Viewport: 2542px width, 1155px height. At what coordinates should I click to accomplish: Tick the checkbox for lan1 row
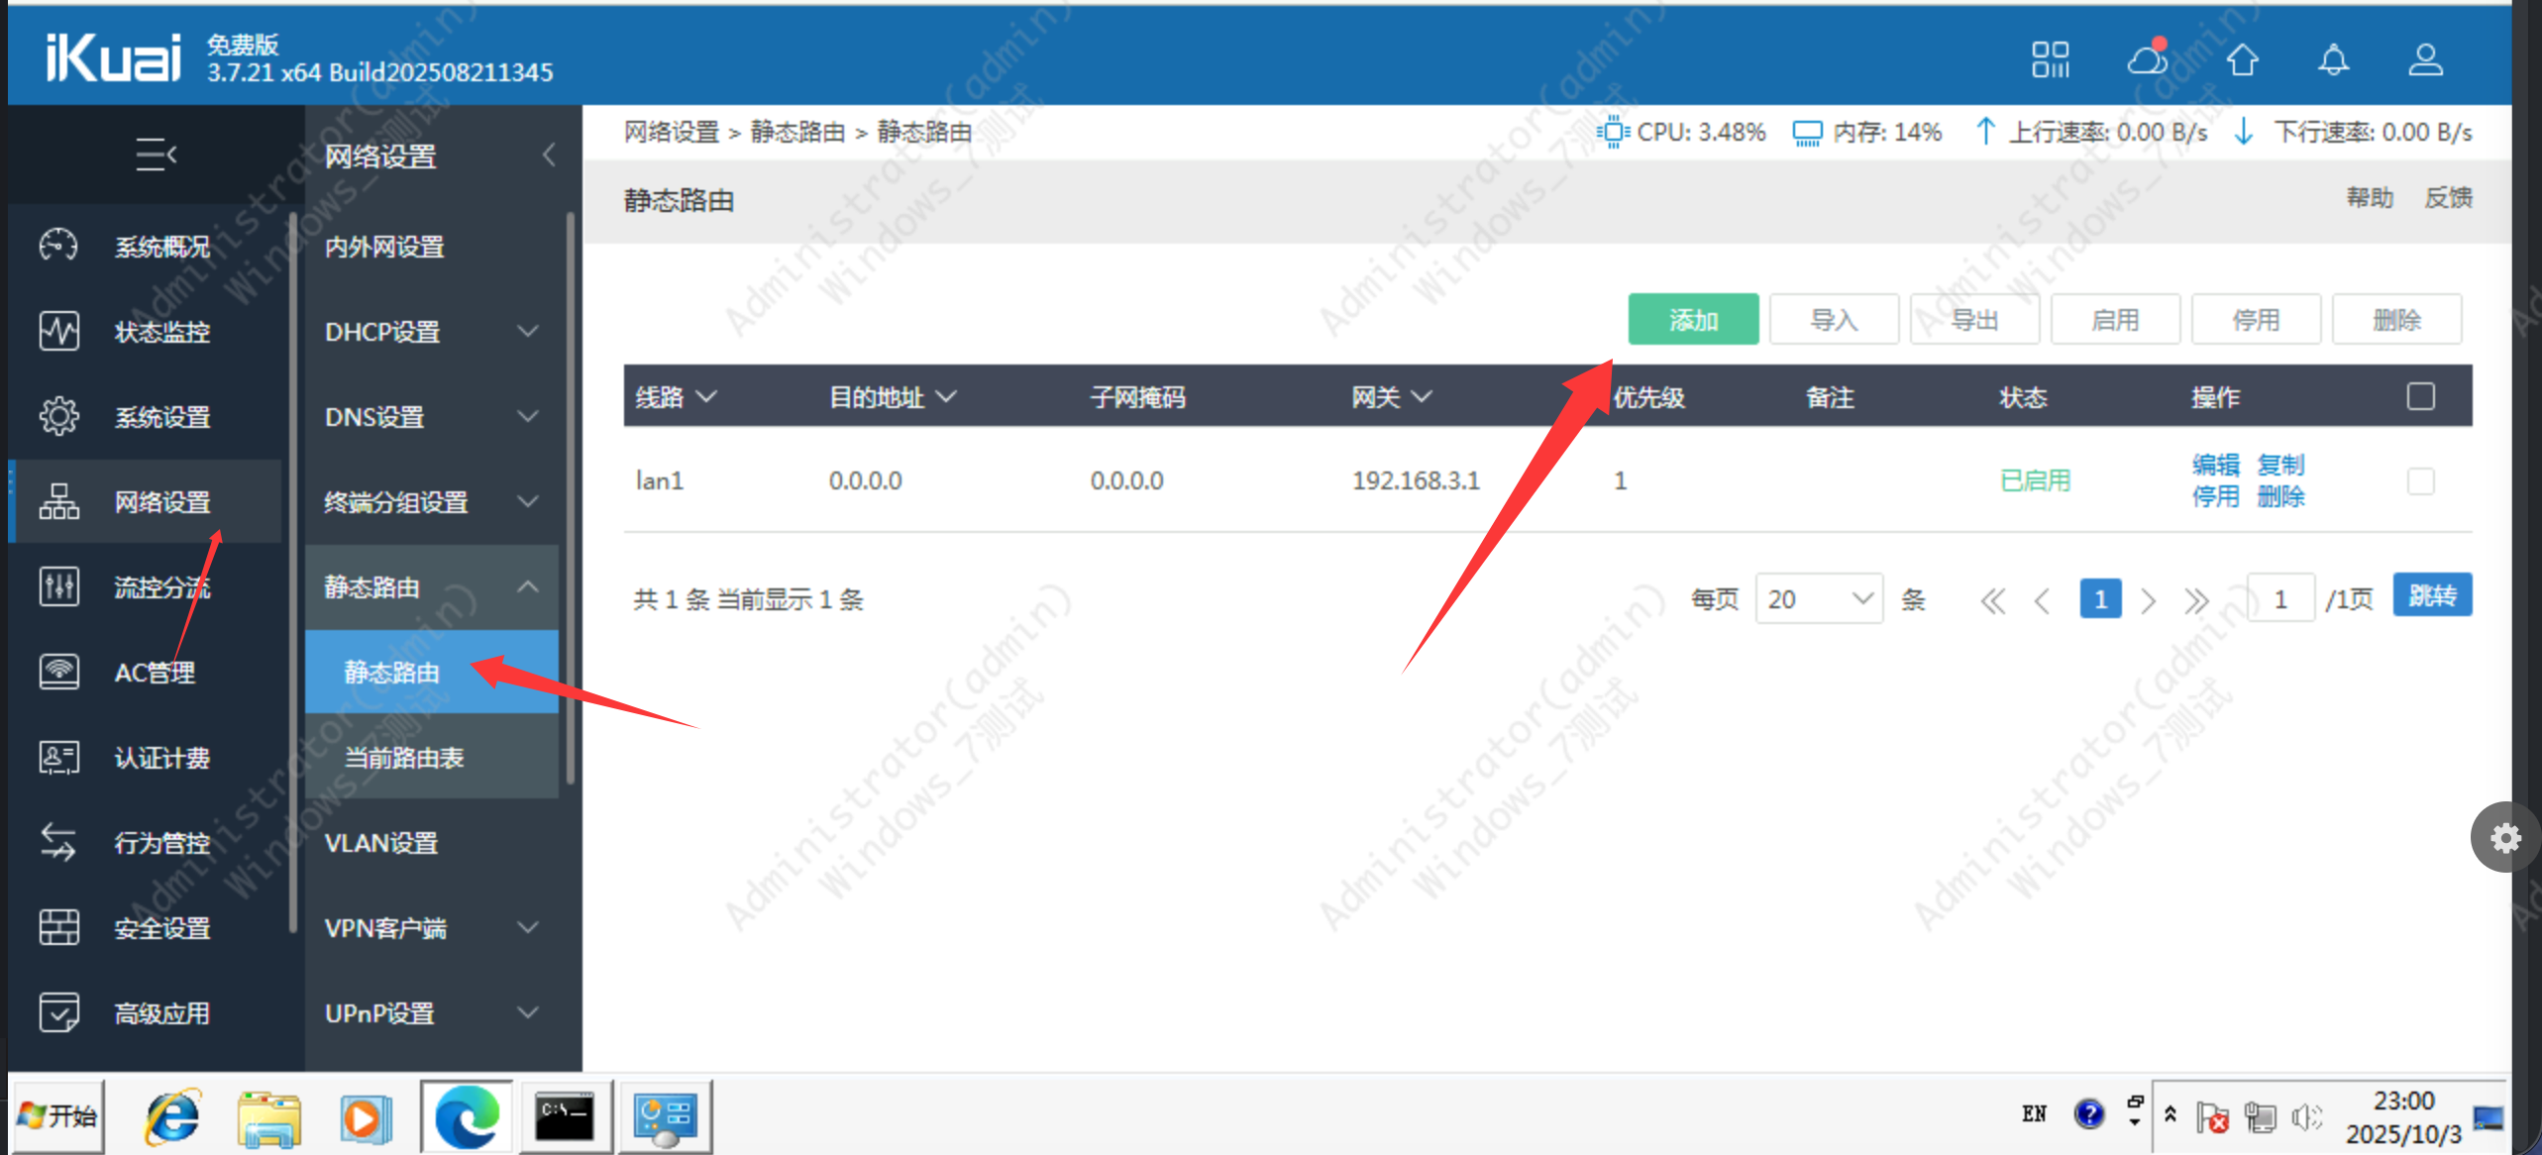coord(2420,481)
